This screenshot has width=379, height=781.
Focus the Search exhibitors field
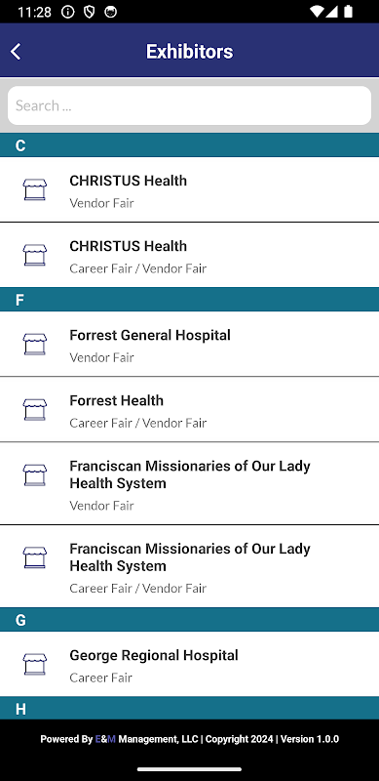coord(189,105)
